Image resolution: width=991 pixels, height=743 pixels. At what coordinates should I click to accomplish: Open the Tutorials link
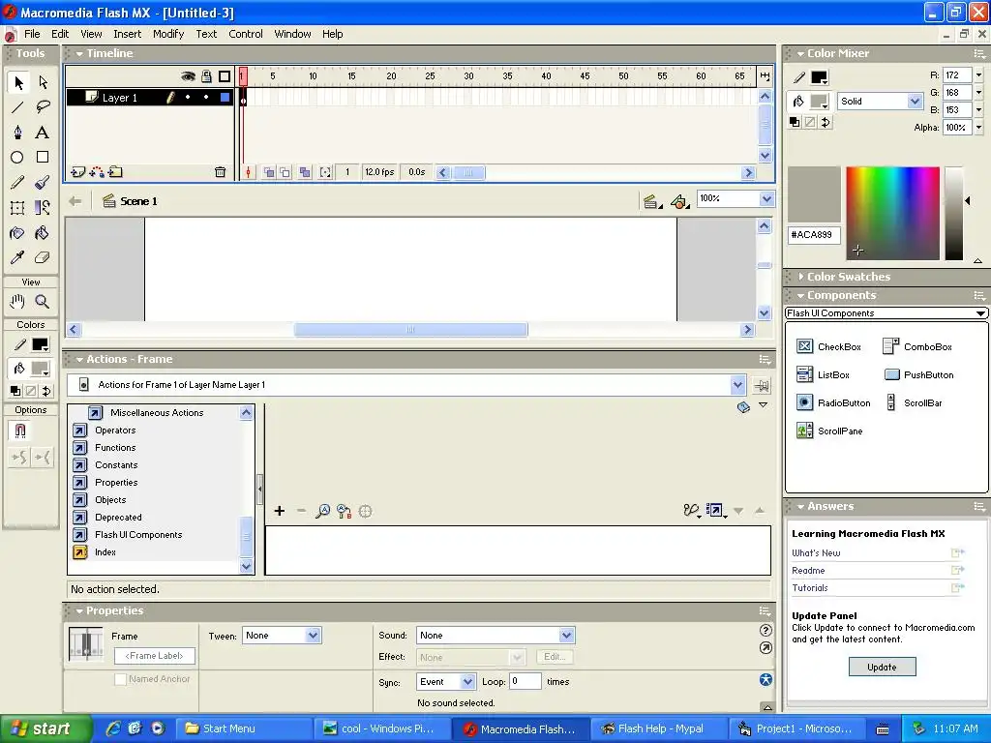tap(810, 588)
